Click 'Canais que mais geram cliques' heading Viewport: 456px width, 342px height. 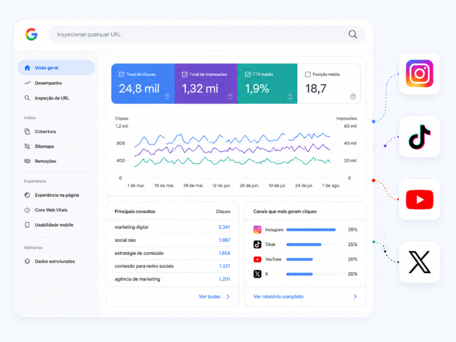[x=285, y=211]
